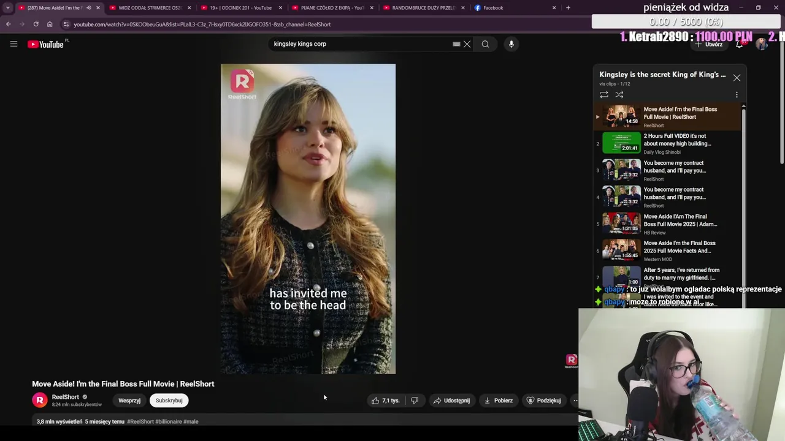Open the Utwórz create button
This screenshot has height=441, width=785.
[x=709, y=44]
